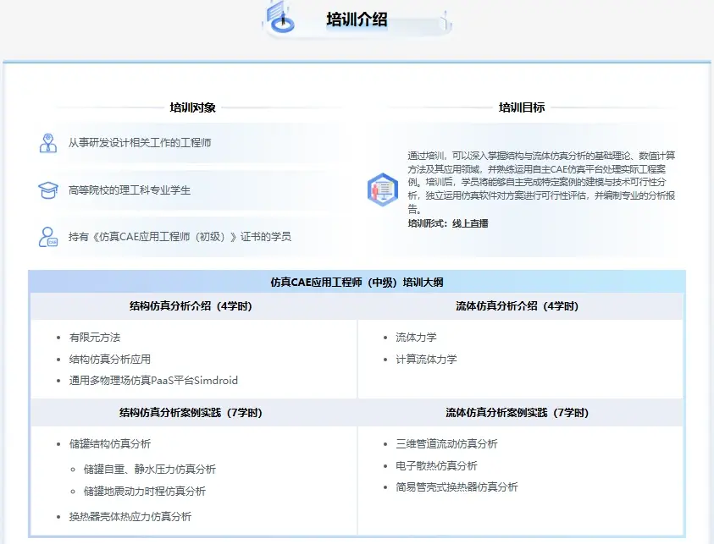Select 流体仿真分析介绍（4学时） column header
The image size is (714, 544).
click(x=518, y=306)
